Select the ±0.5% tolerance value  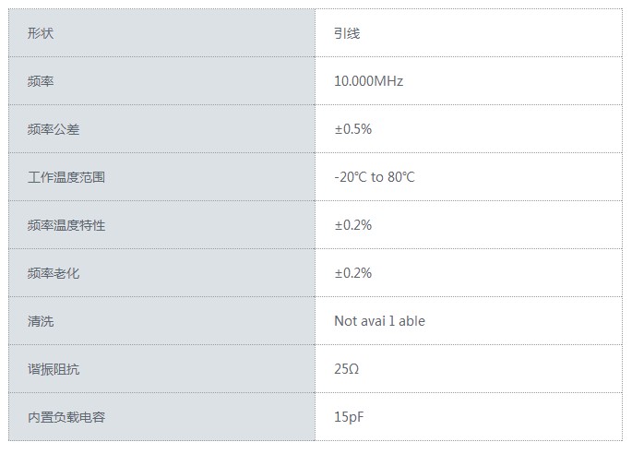(352, 129)
